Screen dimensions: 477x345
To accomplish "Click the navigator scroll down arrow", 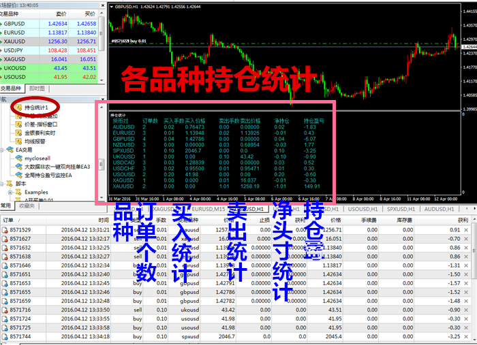I will [102, 197].
